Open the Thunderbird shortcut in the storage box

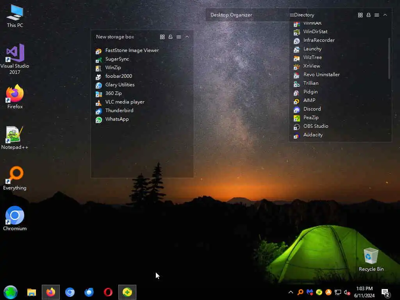(114, 111)
